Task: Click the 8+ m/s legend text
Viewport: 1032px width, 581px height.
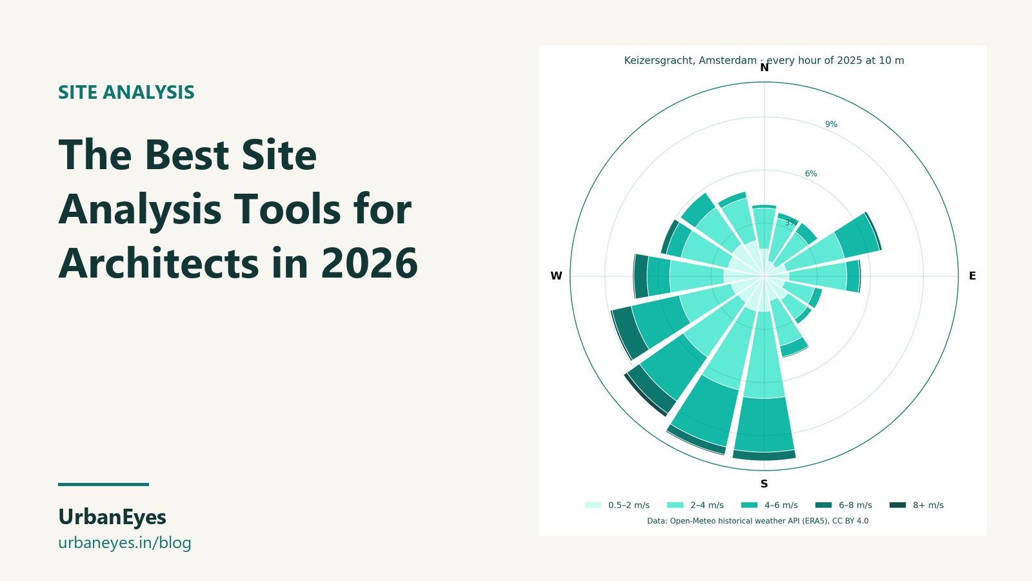Action: click(928, 505)
